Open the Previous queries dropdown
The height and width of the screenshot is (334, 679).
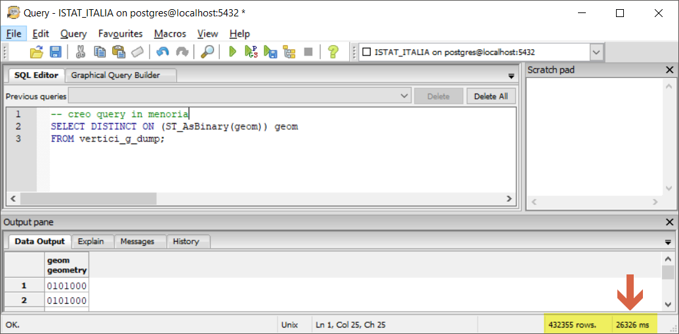click(x=405, y=96)
